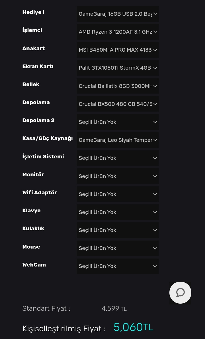Open the Hediye gift dropdown
The width and height of the screenshot is (205, 339).
pyautogui.click(x=118, y=14)
